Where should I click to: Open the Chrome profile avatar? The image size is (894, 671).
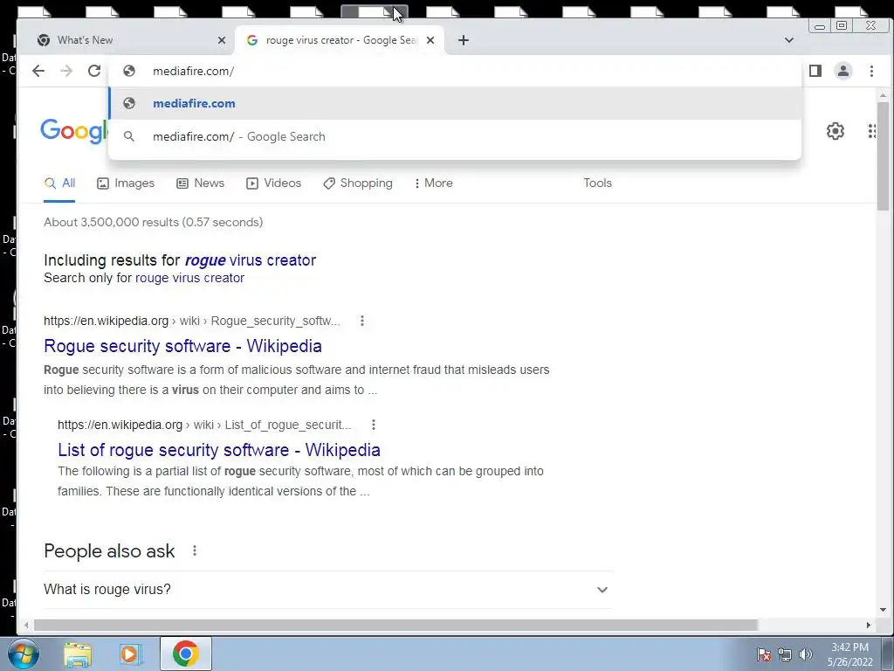coord(843,71)
